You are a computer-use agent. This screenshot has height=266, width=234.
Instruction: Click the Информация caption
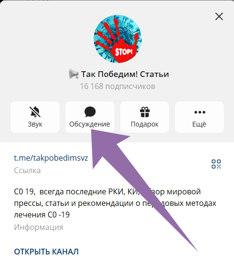pos(38,227)
